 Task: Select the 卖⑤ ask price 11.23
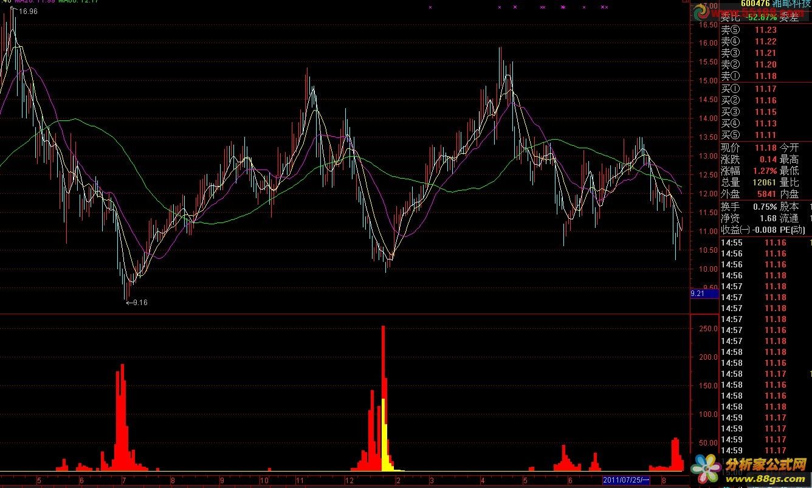pos(766,30)
